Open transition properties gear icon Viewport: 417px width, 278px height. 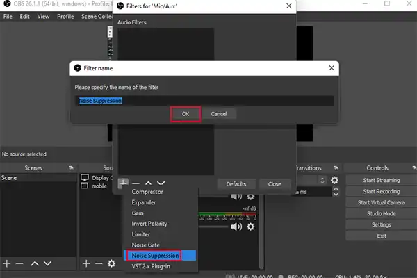point(334,181)
